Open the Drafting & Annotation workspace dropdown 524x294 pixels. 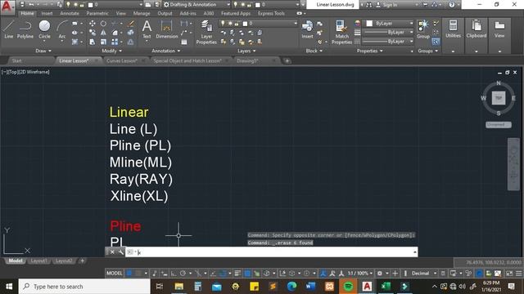[196, 5]
